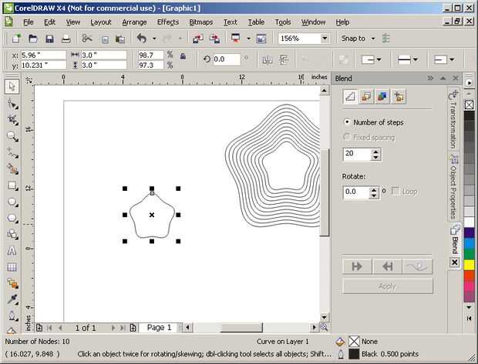478x364 pixels.
Task: Click the Print icon
Action: (66, 38)
